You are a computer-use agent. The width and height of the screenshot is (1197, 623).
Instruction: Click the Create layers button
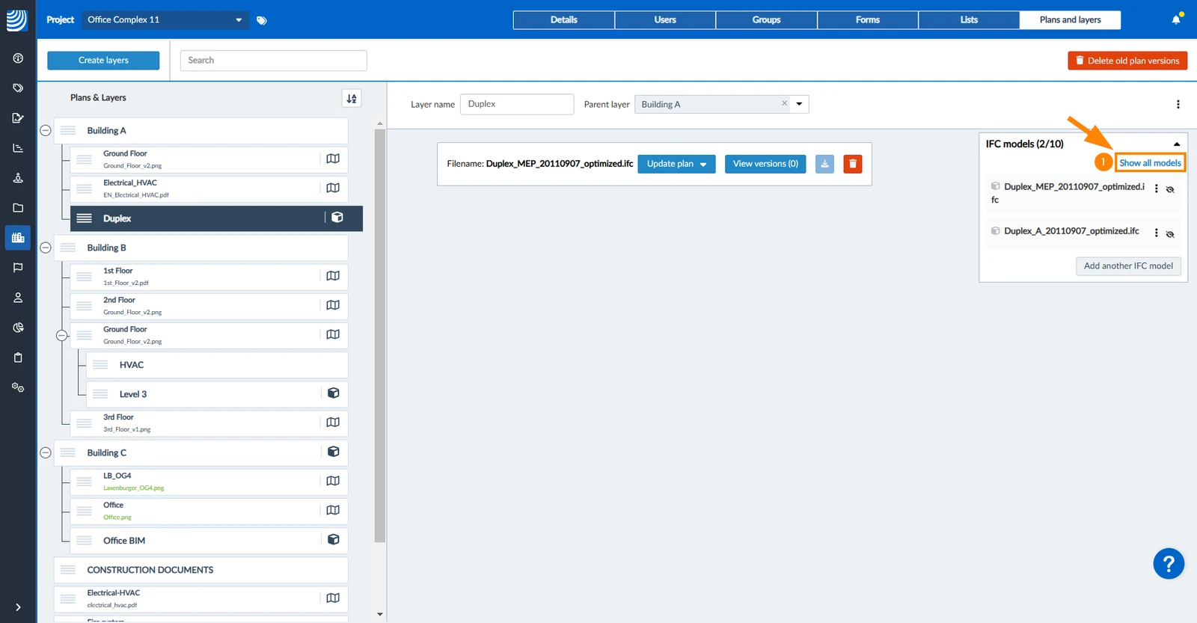pyautogui.click(x=103, y=61)
